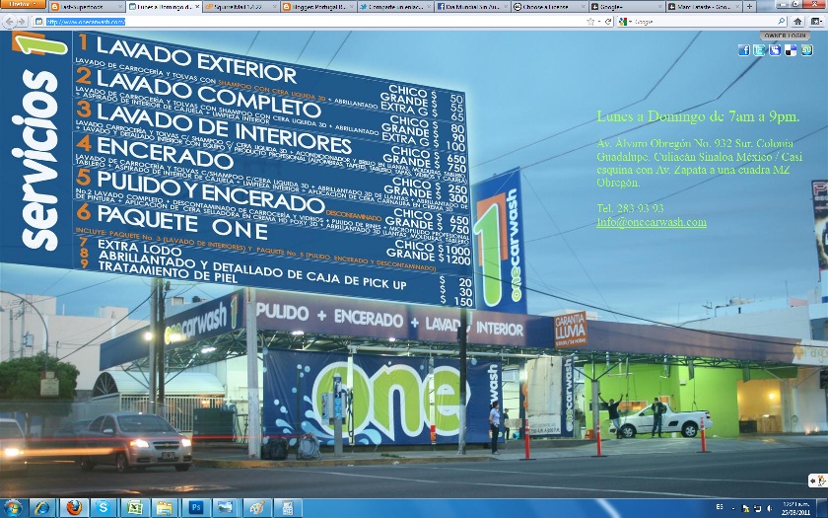
Task: Switch to the SquirrelMail tab
Action: click(x=241, y=6)
